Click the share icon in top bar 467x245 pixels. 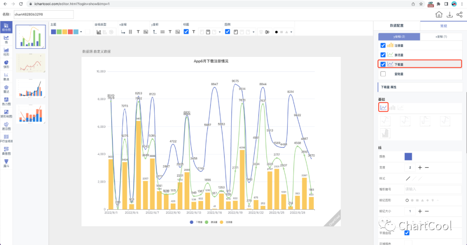pyautogui.click(x=459, y=15)
